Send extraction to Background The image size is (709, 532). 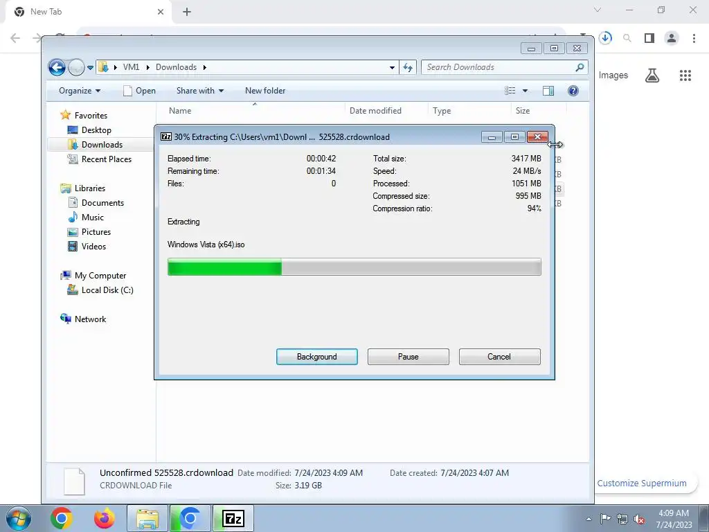(x=316, y=357)
